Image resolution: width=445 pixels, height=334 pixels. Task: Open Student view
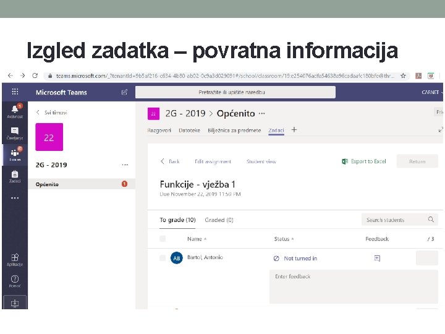(261, 161)
